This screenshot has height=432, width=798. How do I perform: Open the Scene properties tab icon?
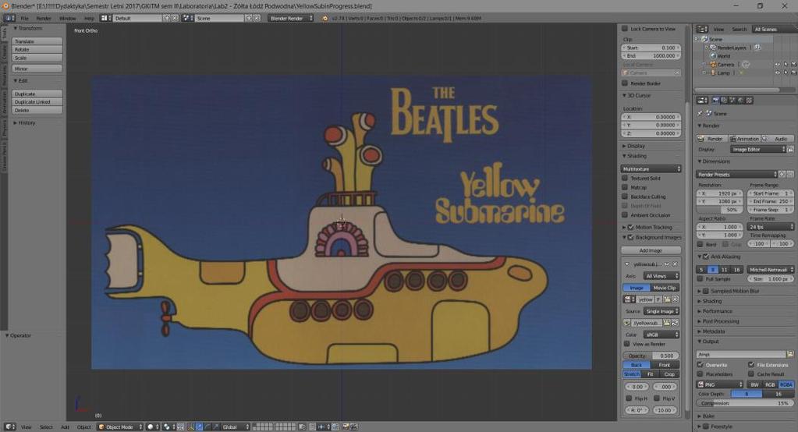pyautogui.click(x=732, y=101)
